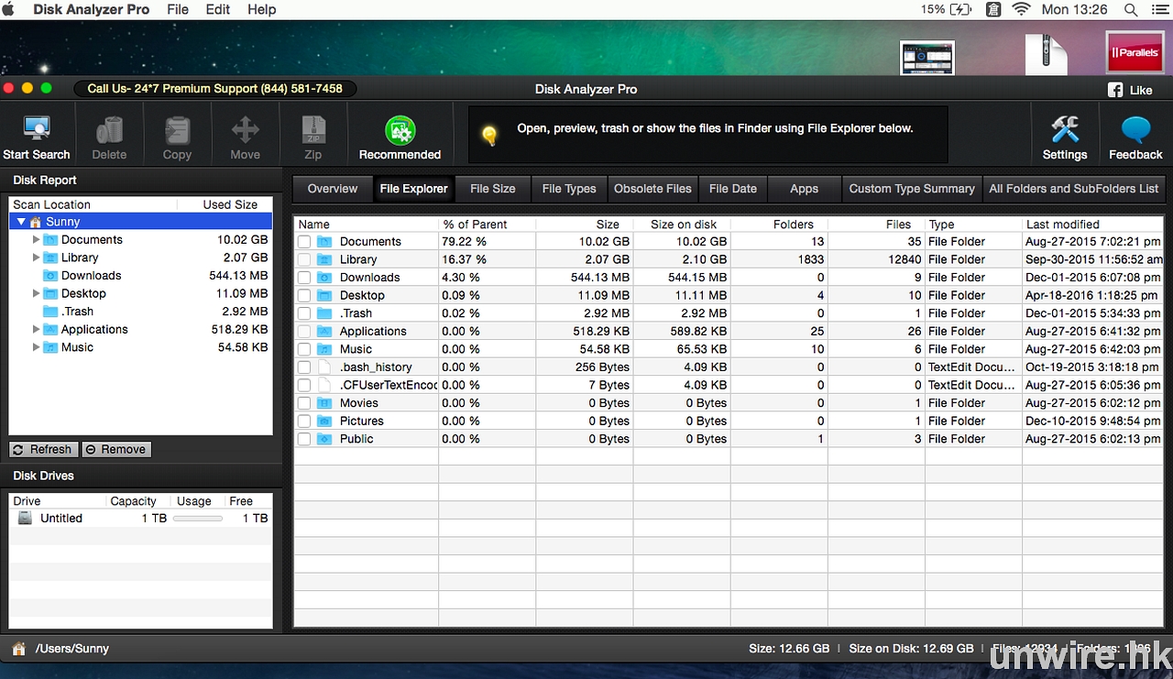Switch to the Obsolete Files tab
Screen dimensions: 1173x679
pos(652,189)
